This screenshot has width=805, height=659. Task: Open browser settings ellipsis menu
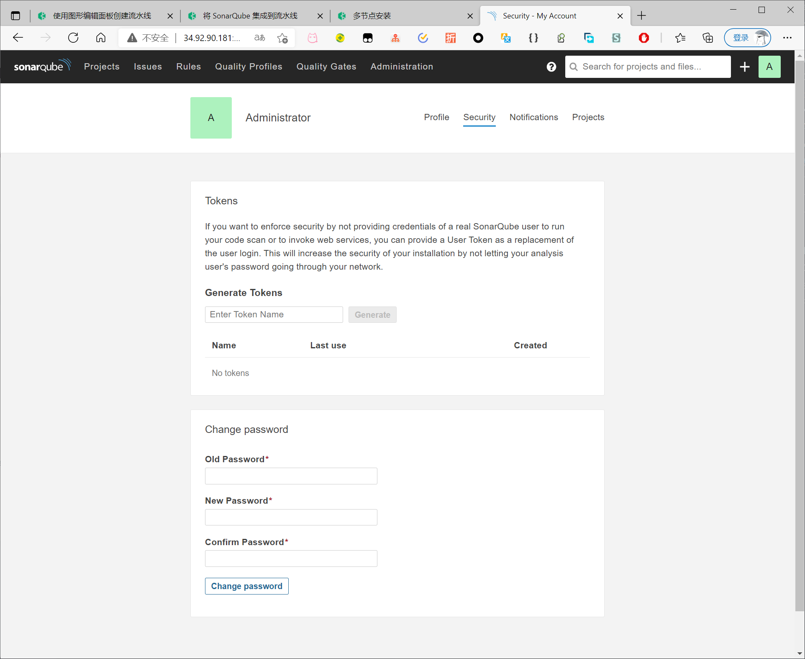click(x=787, y=38)
